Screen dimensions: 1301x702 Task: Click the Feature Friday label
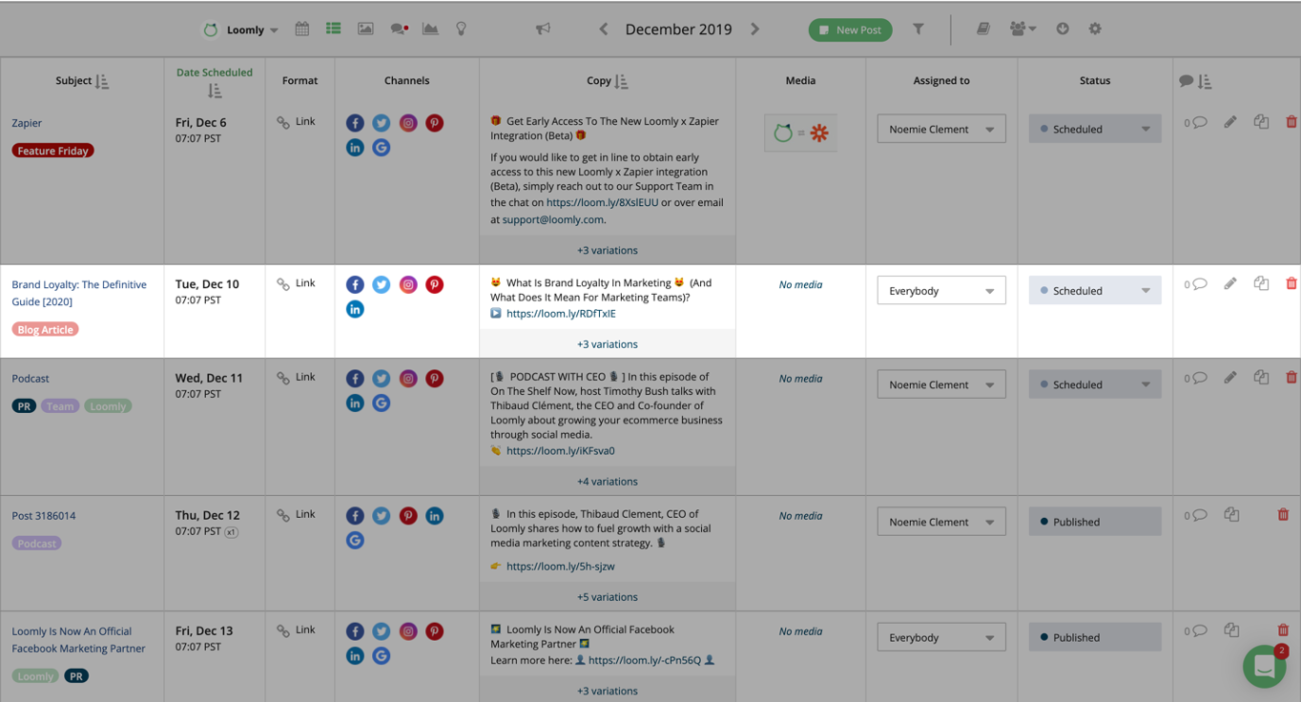[x=52, y=151]
